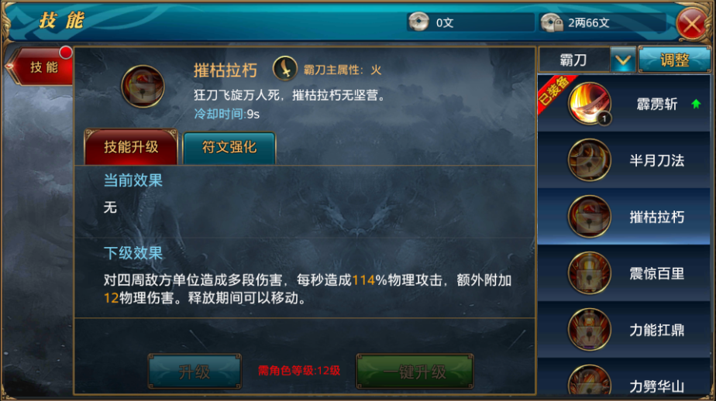Click the 霸刀 blade attribute icon

point(285,69)
